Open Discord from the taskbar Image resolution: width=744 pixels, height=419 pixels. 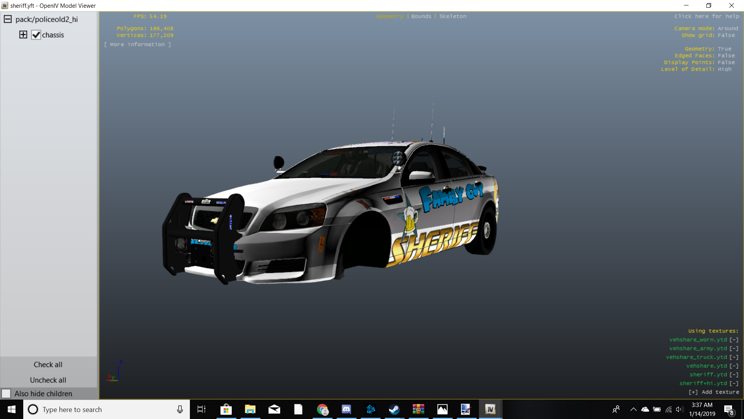(346, 409)
